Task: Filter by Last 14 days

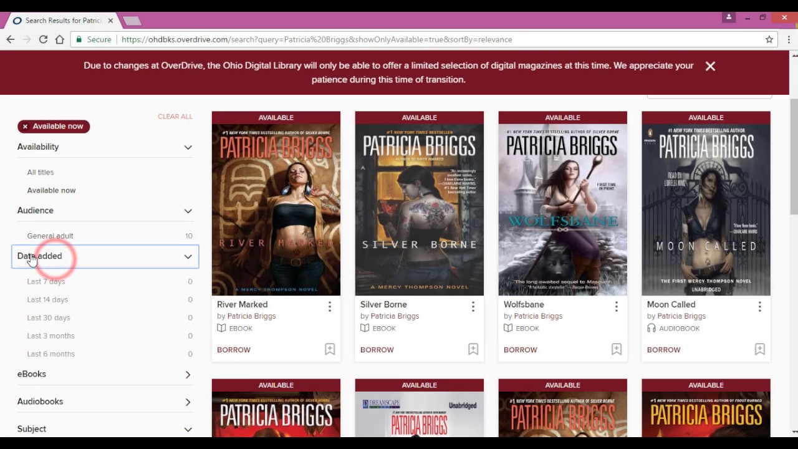Action: click(47, 299)
